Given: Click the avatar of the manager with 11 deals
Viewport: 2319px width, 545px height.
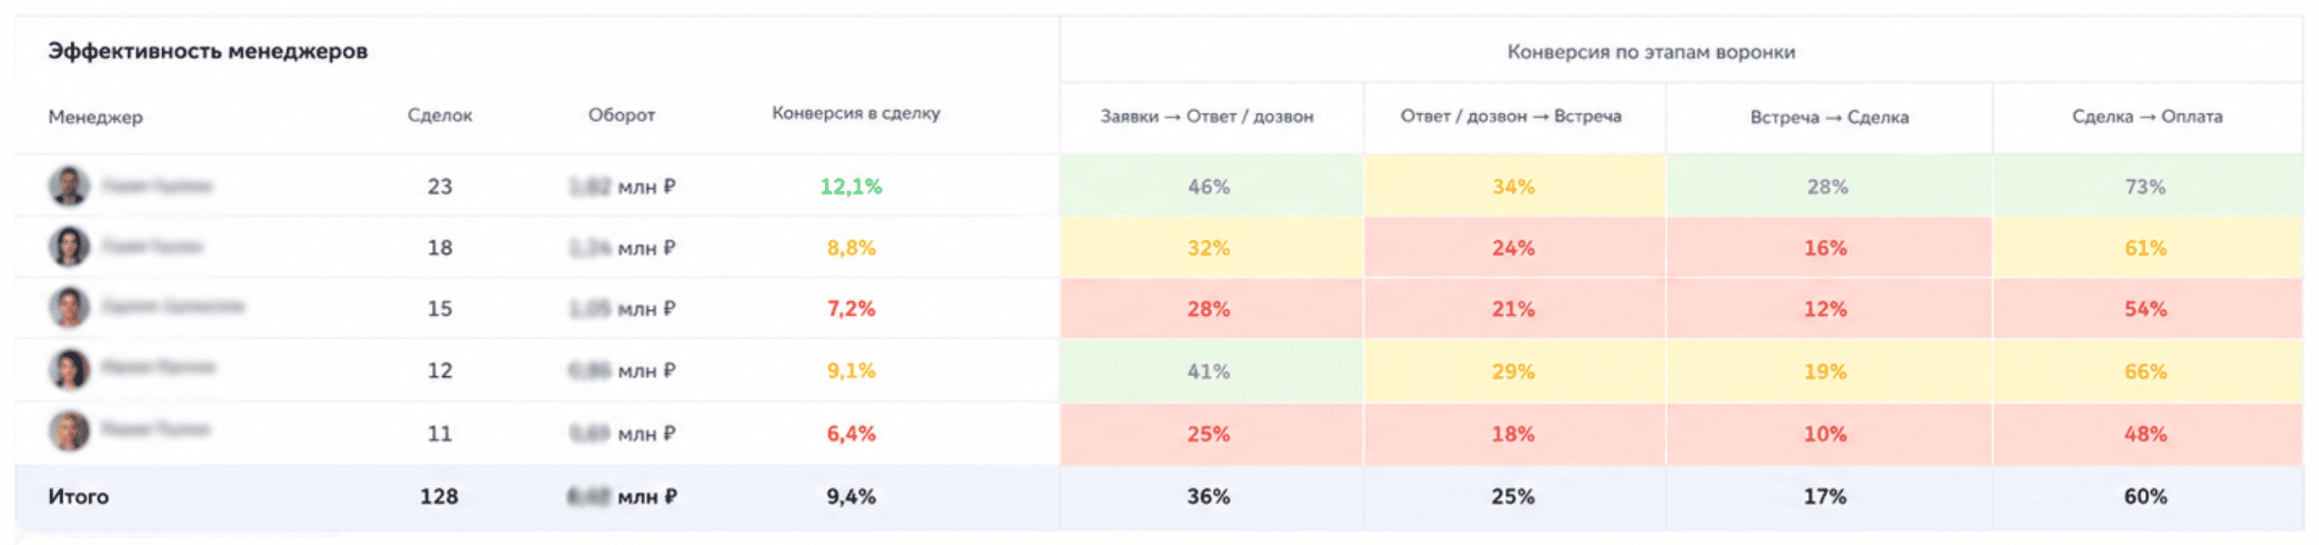Looking at the screenshot, I should [69, 430].
